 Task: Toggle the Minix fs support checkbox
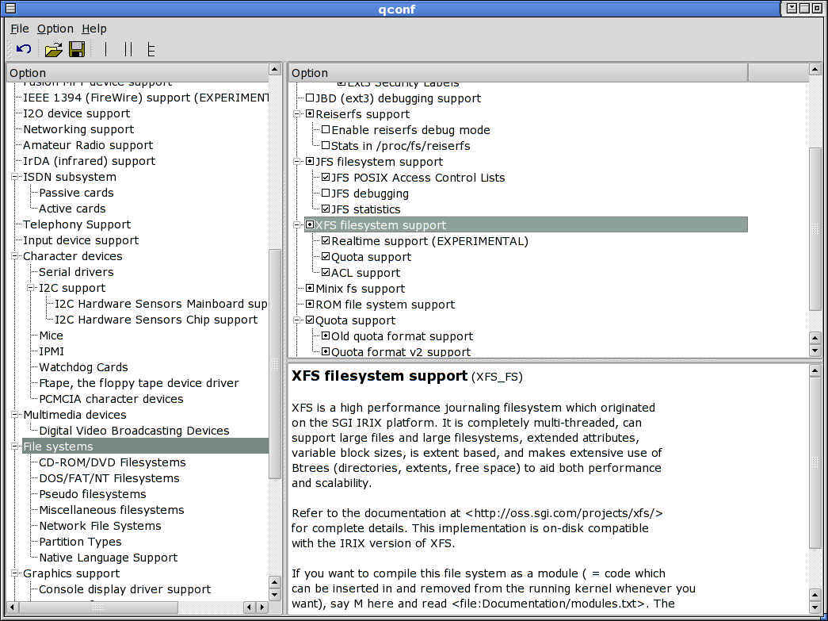point(310,289)
